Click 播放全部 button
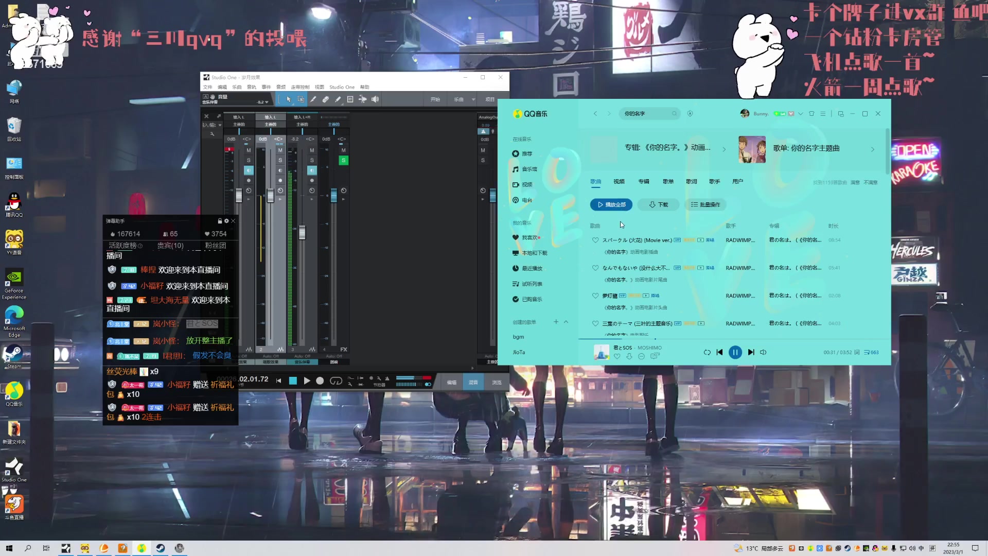Viewport: 988px width, 556px height. pyautogui.click(x=611, y=204)
